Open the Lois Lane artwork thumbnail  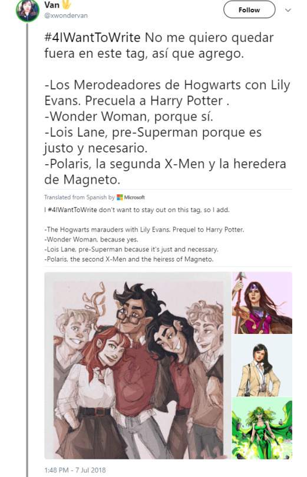pos(262,365)
